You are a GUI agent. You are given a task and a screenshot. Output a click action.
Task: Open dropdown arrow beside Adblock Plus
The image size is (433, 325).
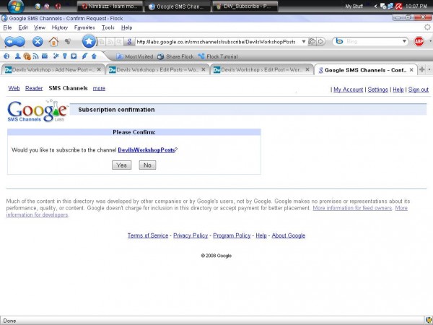(430, 41)
